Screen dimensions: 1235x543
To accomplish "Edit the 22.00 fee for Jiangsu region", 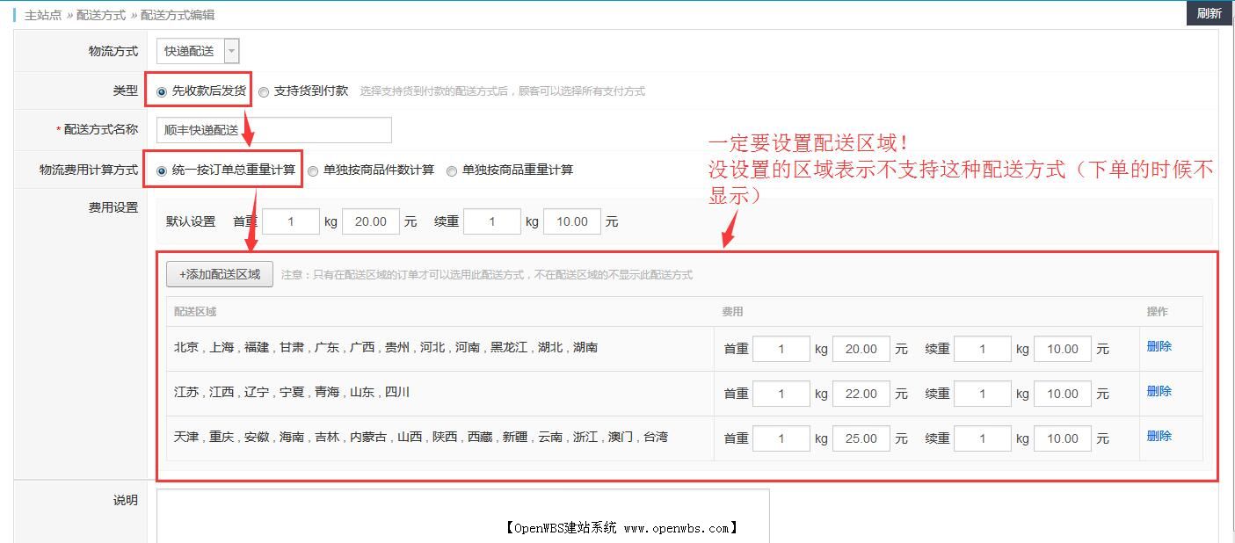I will click(x=860, y=392).
